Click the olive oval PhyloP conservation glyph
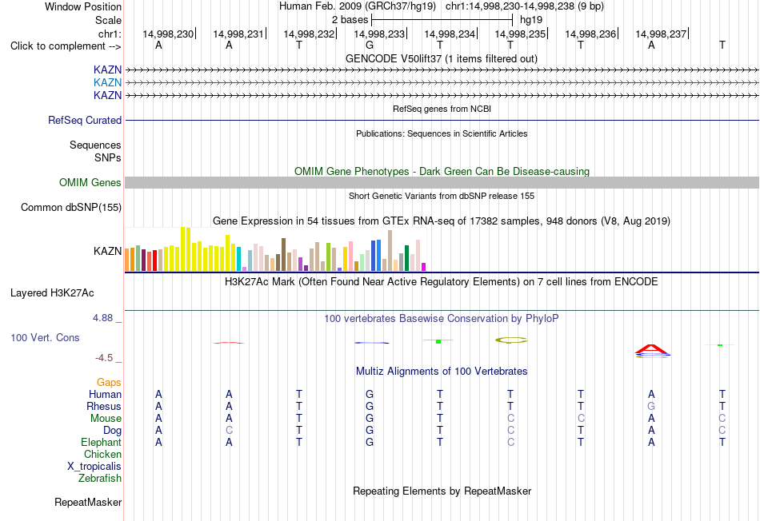 pos(511,340)
